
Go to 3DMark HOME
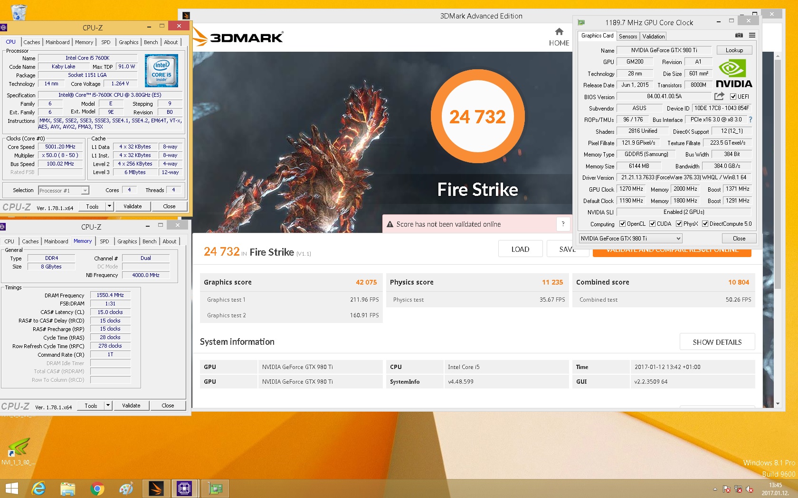click(x=559, y=37)
